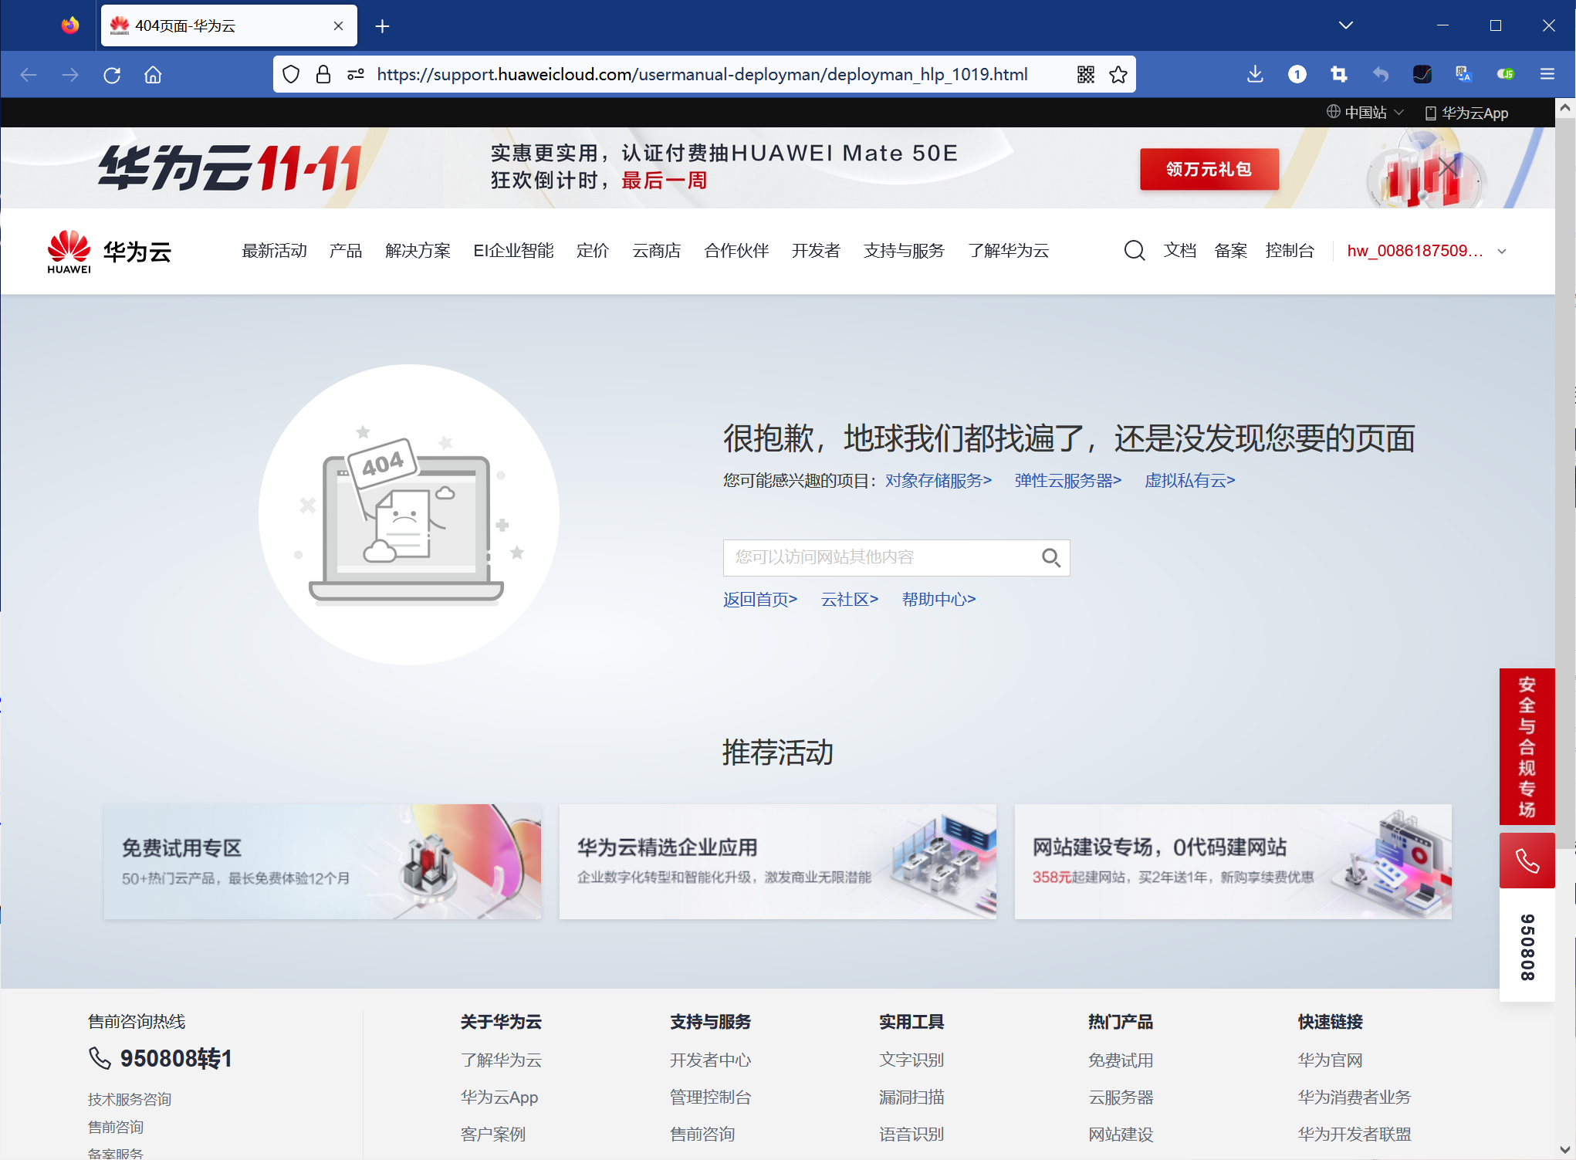The height and width of the screenshot is (1160, 1576).
Task: Expand the 中国站 site selector
Action: coord(1365,112)
